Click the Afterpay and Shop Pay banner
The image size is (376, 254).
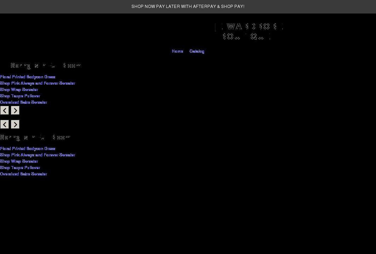(188, 6)
